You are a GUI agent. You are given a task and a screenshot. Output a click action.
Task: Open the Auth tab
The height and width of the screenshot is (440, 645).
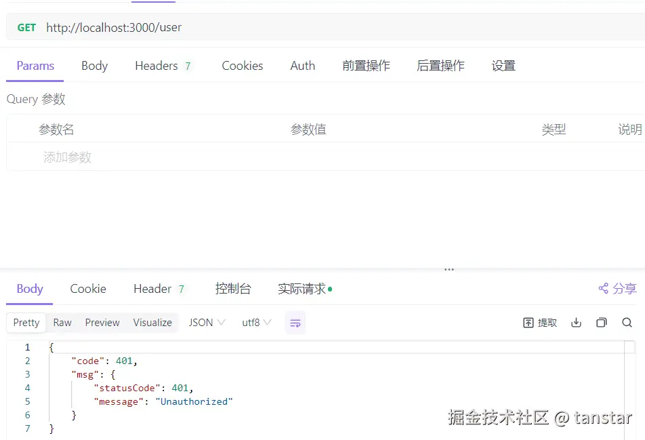tap(303, 66)
